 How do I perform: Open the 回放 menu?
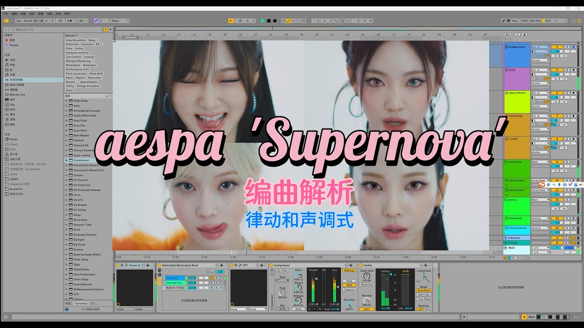[31, 14]
